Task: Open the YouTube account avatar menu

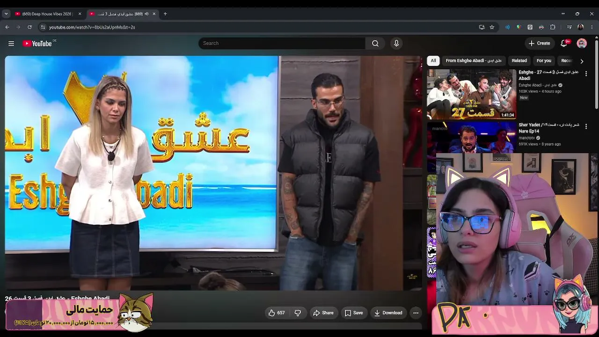Action: click(x=582, y=44)
